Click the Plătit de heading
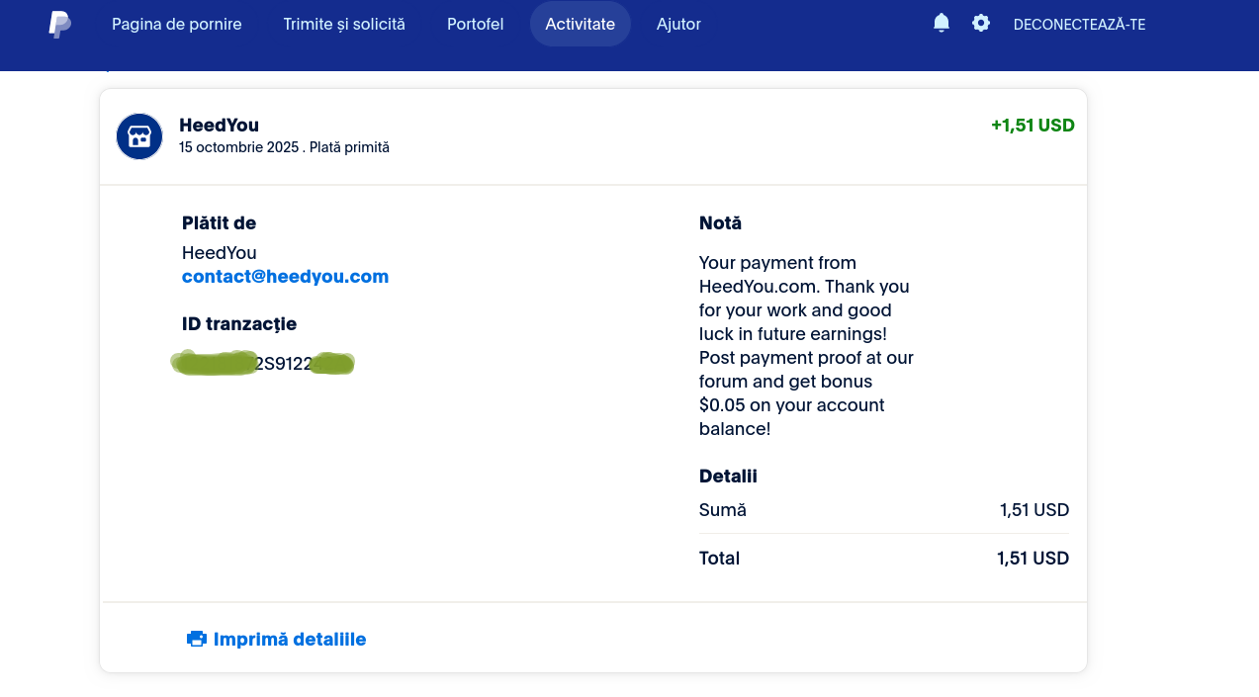 pyautogui.click(x=219, y=223)
